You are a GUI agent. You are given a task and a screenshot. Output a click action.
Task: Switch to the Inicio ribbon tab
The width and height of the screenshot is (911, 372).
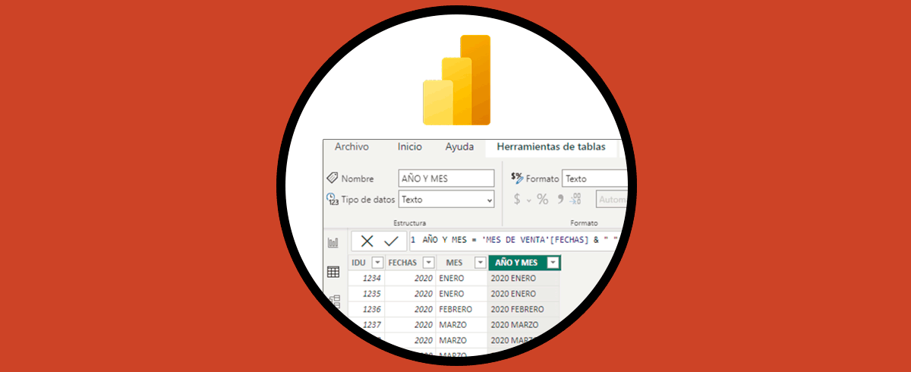[x=410, y=147]
